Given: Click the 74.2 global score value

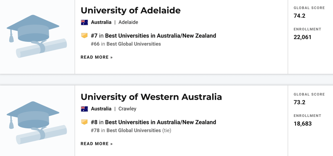Looking at the screenshot, I should (299, 16).
